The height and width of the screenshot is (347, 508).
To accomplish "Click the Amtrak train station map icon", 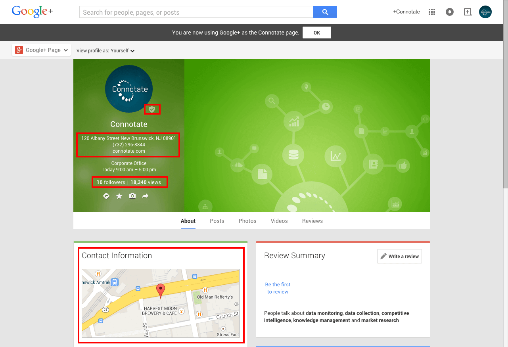I will 115,282.
